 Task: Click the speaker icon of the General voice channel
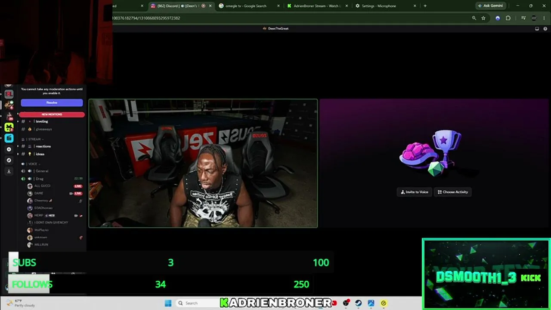click(23, 171)
